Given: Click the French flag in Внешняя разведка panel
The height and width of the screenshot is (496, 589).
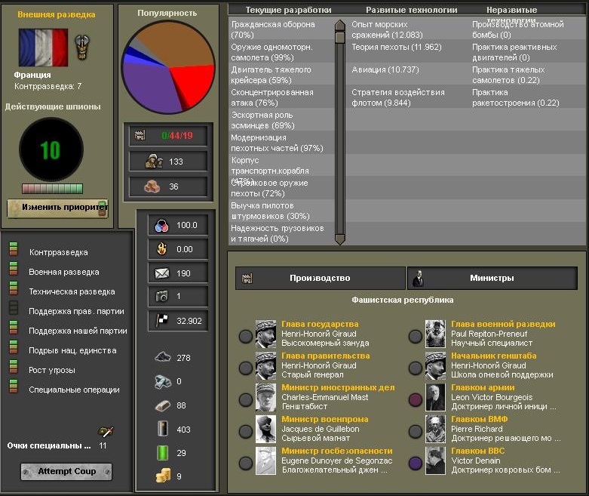Looking at the screenshot, I should point(43,48).
